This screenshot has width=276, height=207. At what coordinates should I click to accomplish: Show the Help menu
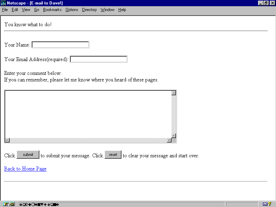tap(122, 10)
